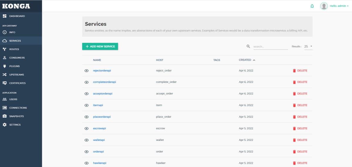This screenshot has height=167, width=352.
Task: Open the completeorderapi service link
Action: 104,82
